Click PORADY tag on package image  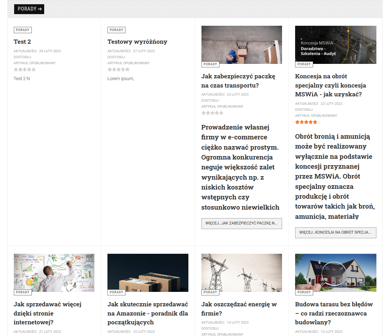click(210, 64)
